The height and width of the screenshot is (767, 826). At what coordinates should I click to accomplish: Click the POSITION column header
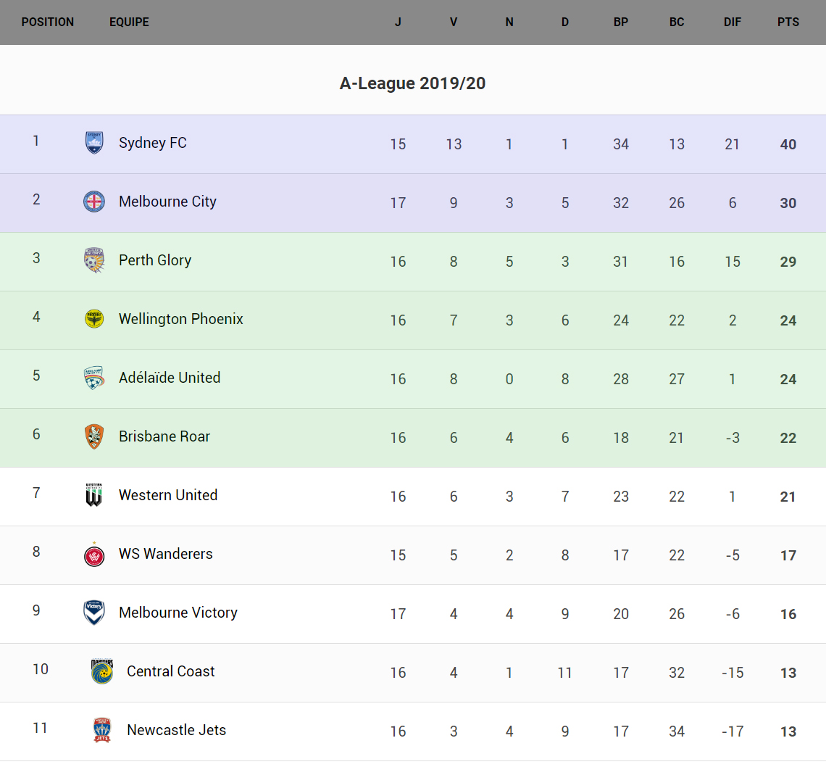48,22
